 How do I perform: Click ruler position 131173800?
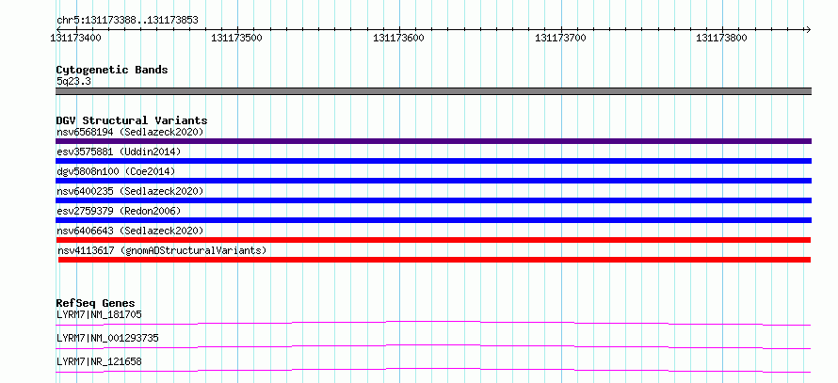(x=721, y=38)
